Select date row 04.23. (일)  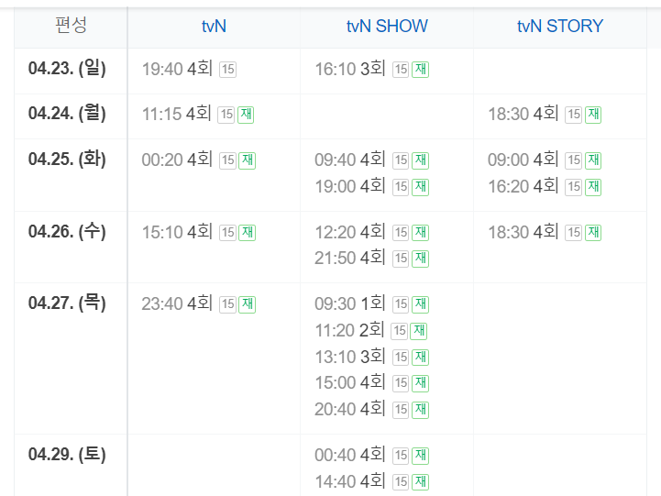(67, 68)
